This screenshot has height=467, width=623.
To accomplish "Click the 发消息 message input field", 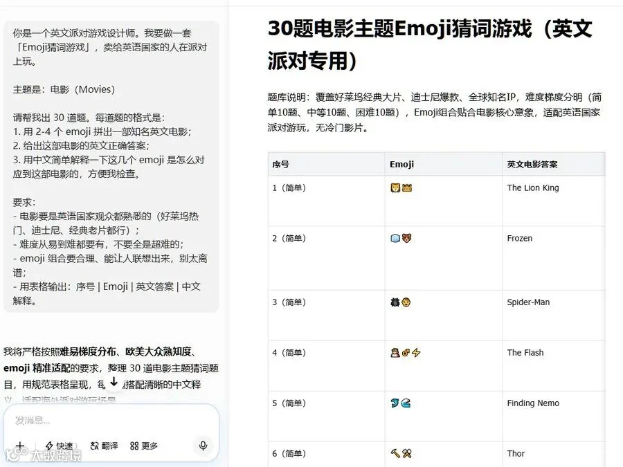I will [111, 420].
